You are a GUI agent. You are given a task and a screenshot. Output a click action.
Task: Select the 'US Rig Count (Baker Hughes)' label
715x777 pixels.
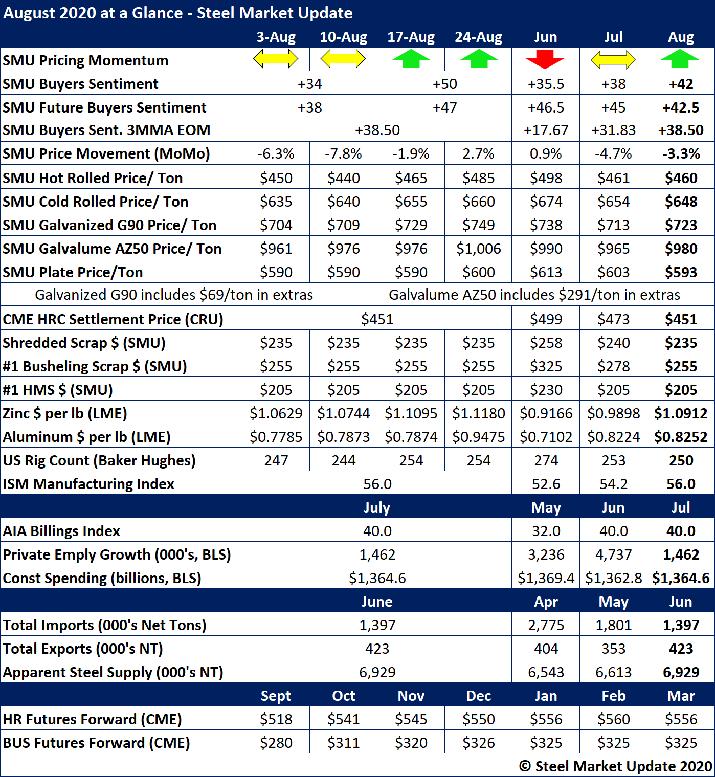click(x=99, y=460)
